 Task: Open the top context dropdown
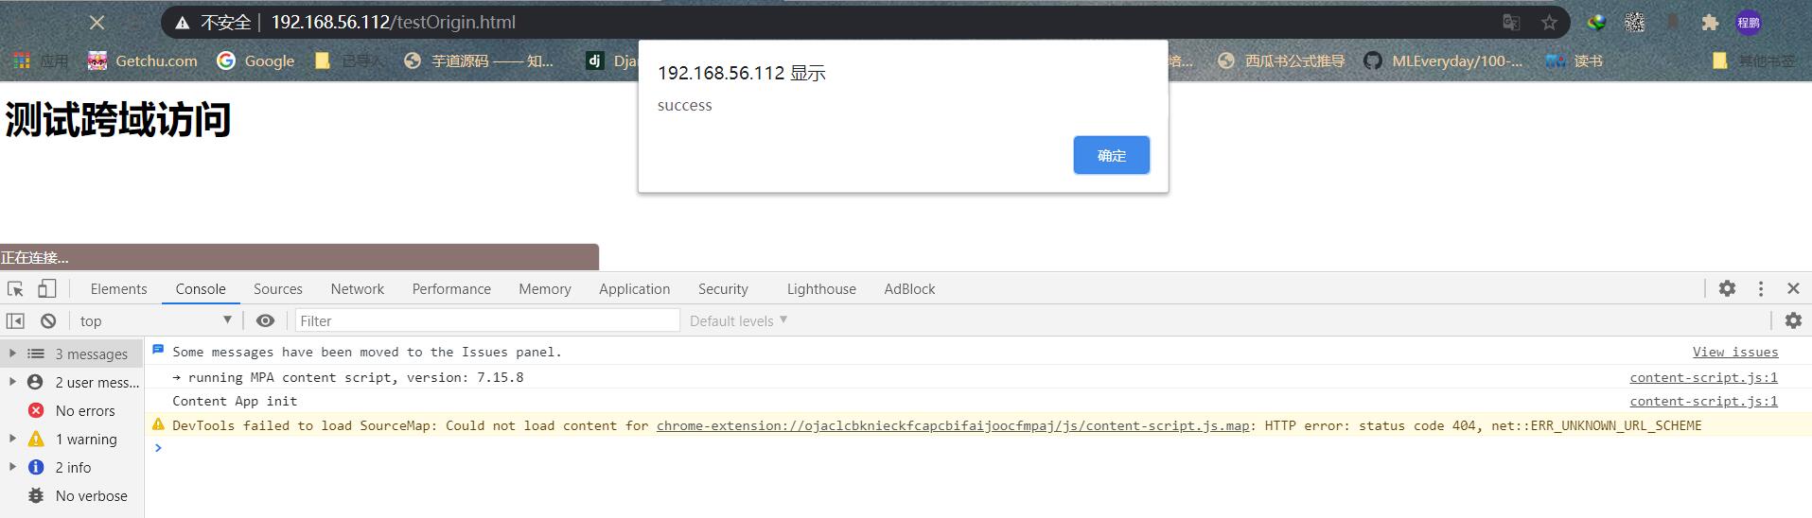[x=156, y=320]
